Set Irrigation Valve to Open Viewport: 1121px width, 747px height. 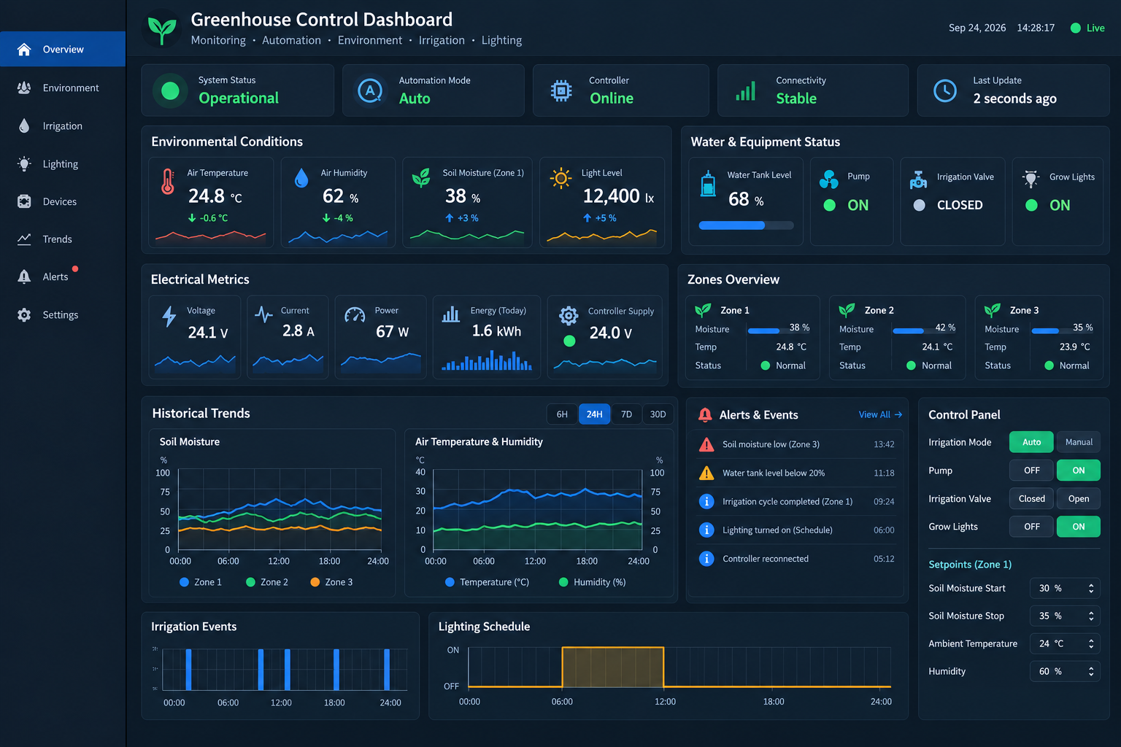coord(1079,499)
